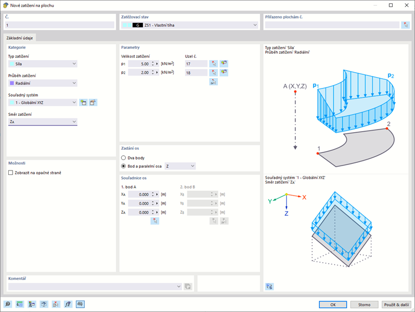Click highlighted last bottom toolbar icon

pyautogui.click(x=80, y=304)
